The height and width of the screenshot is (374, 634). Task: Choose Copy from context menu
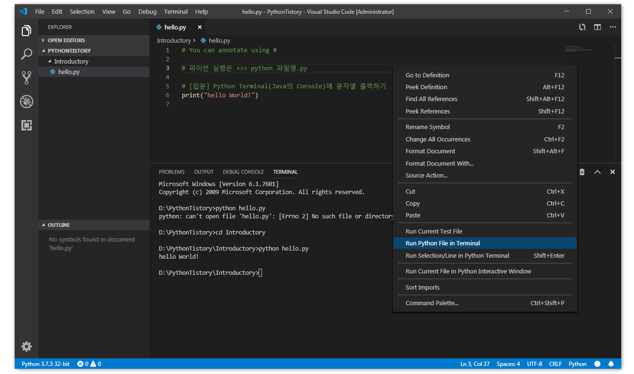pos(485,203)
